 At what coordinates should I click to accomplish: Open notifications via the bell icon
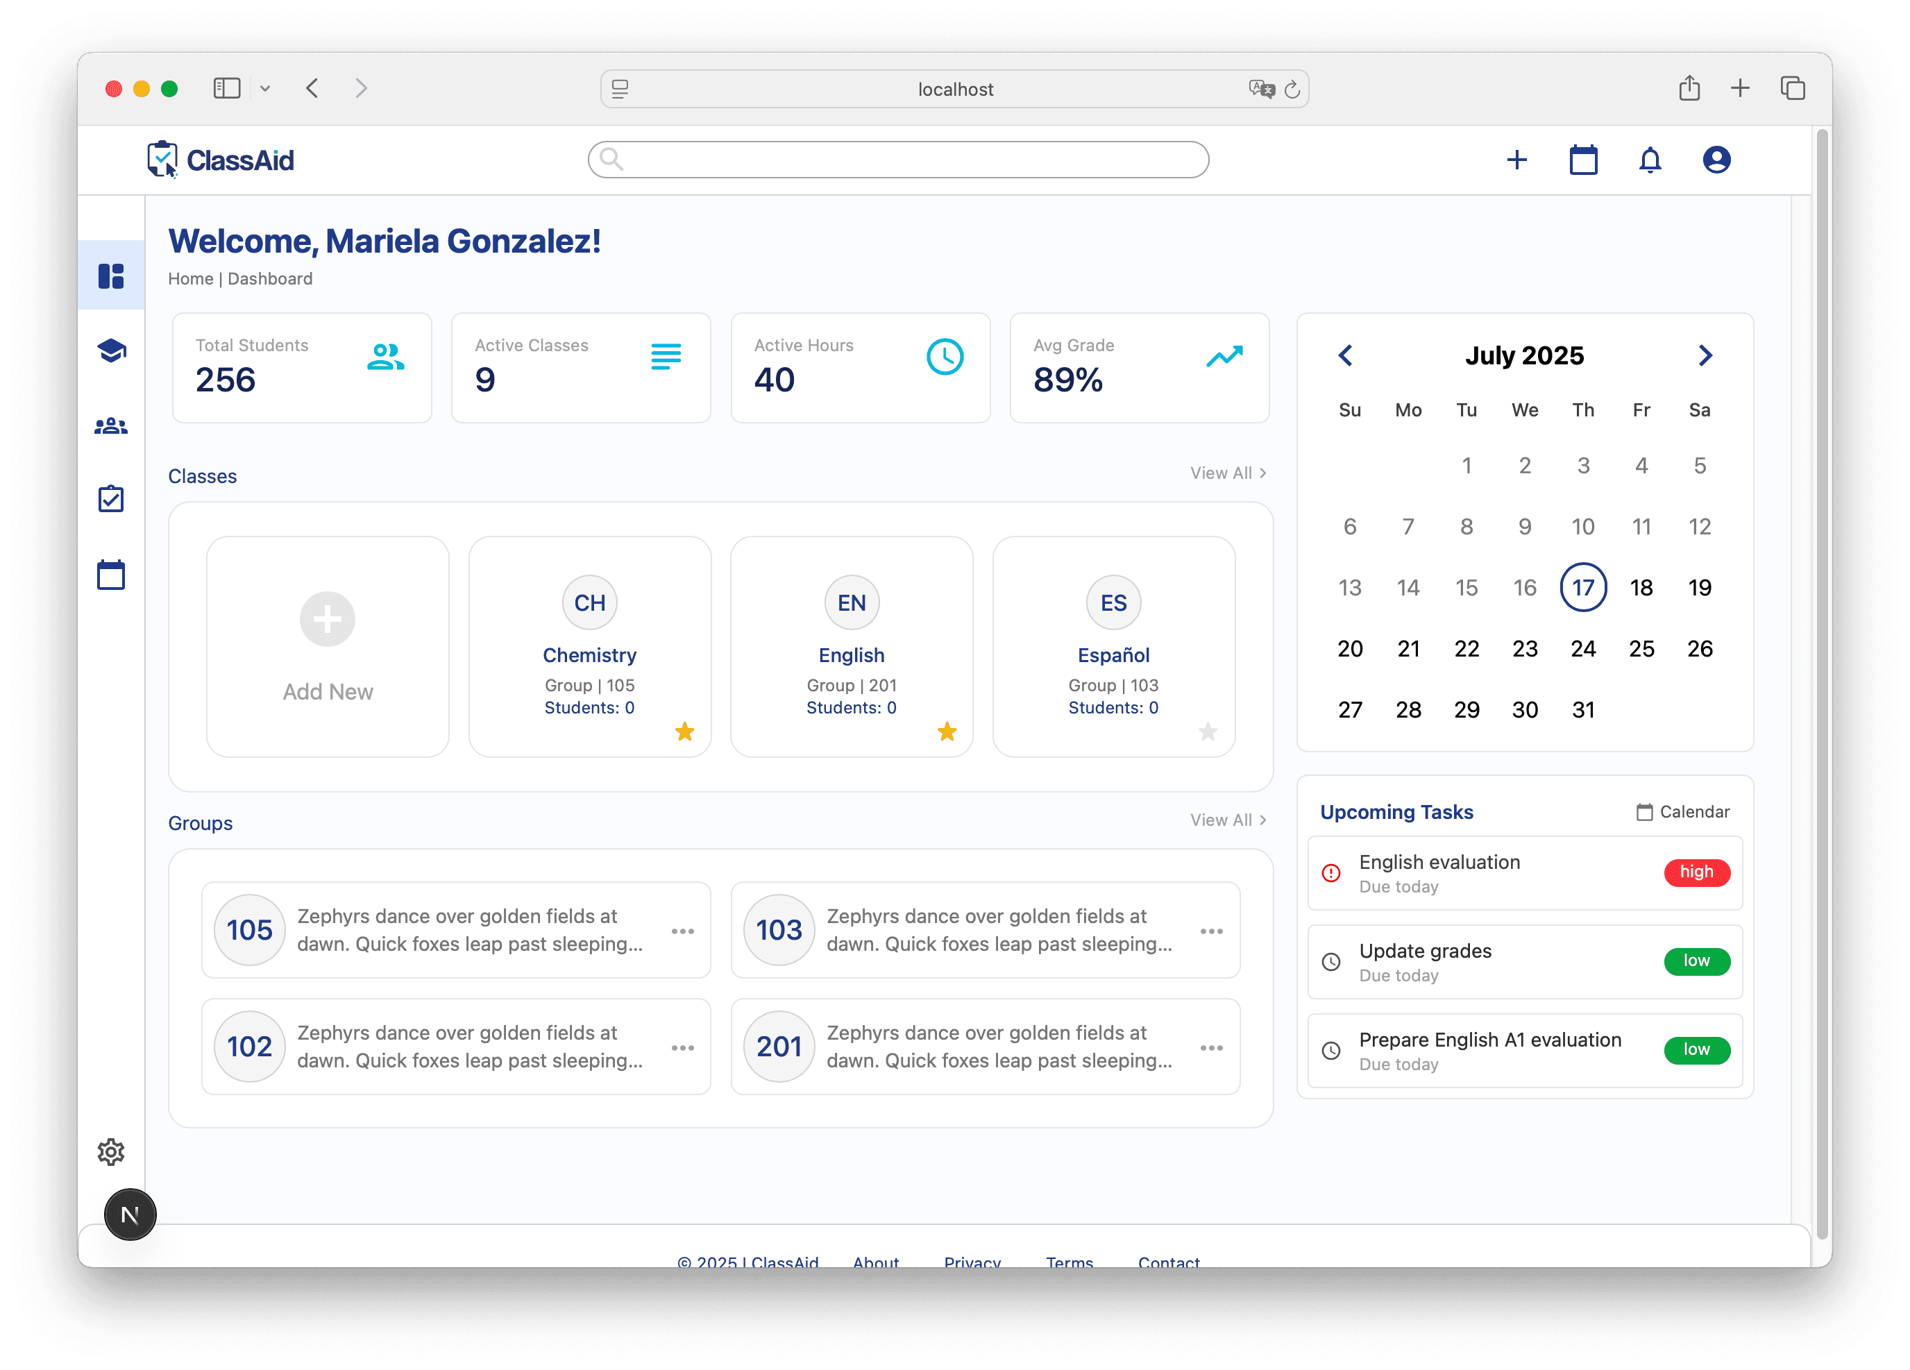(x=1650, y=159)
